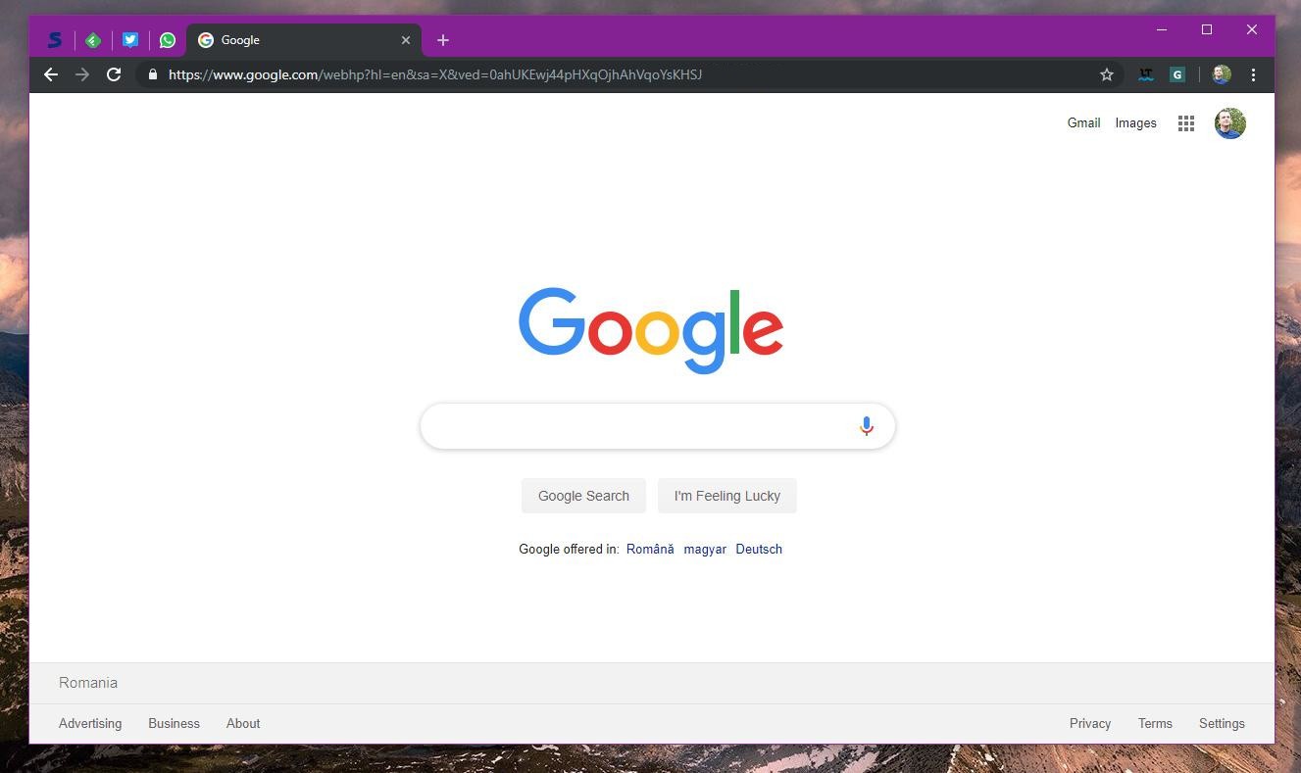
Task: Open the Terms footer link
Action: (x=1155, y=723)
